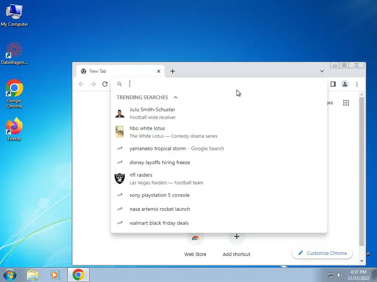Viewport: 377px width, 282px height.
Task: Click the Show desktop strip
Action: pos(374,275)
